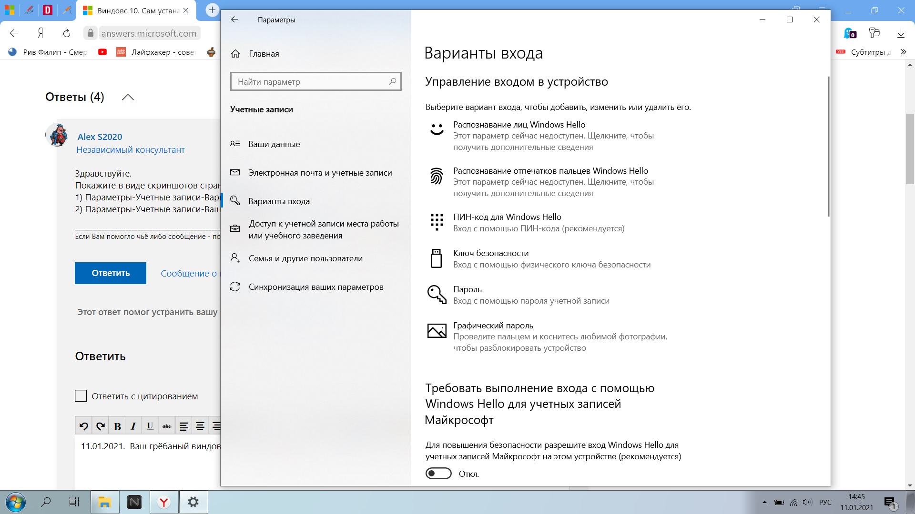Click the Settings window vertical scrollbar
Image resolution: width=915 pixels, height=514 pixels.
point(829,146)
